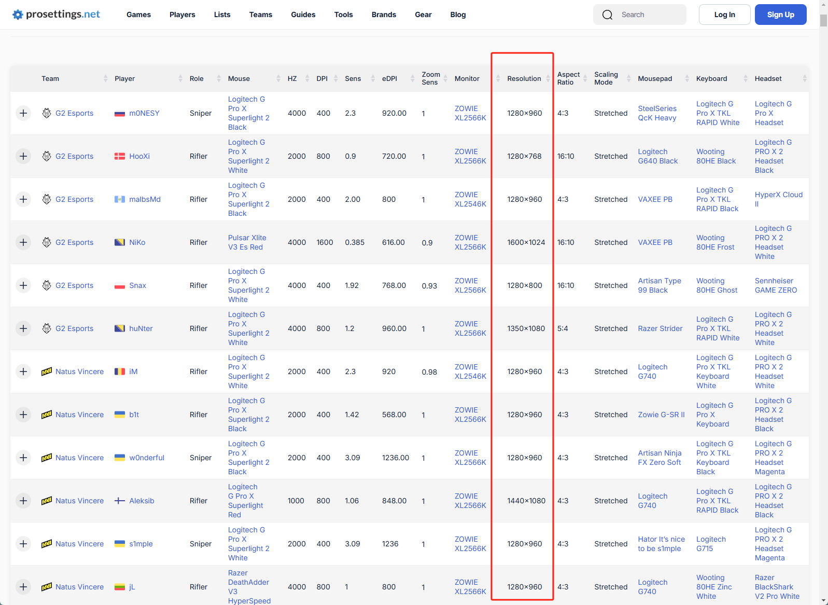Open the Teams menu
The height and width of the screenshot is (605, 828).
[261, 15]
